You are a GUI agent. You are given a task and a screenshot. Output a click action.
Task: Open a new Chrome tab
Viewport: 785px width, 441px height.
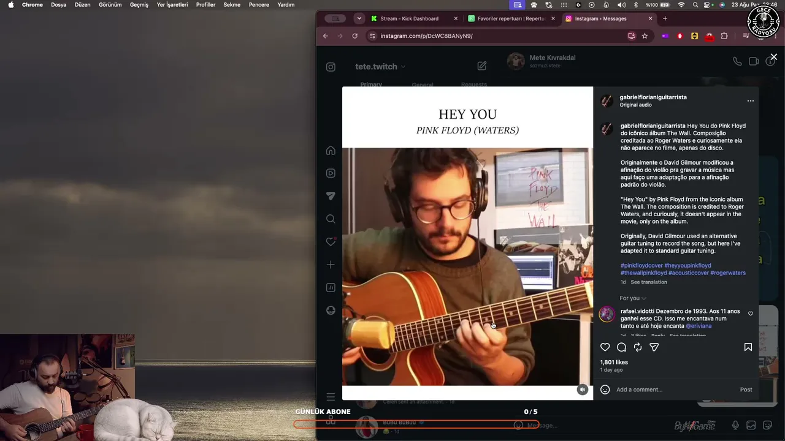[665, 18]
